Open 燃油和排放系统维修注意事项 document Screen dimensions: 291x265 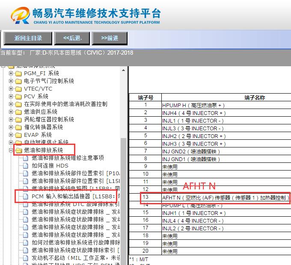[x=68, y=158]
